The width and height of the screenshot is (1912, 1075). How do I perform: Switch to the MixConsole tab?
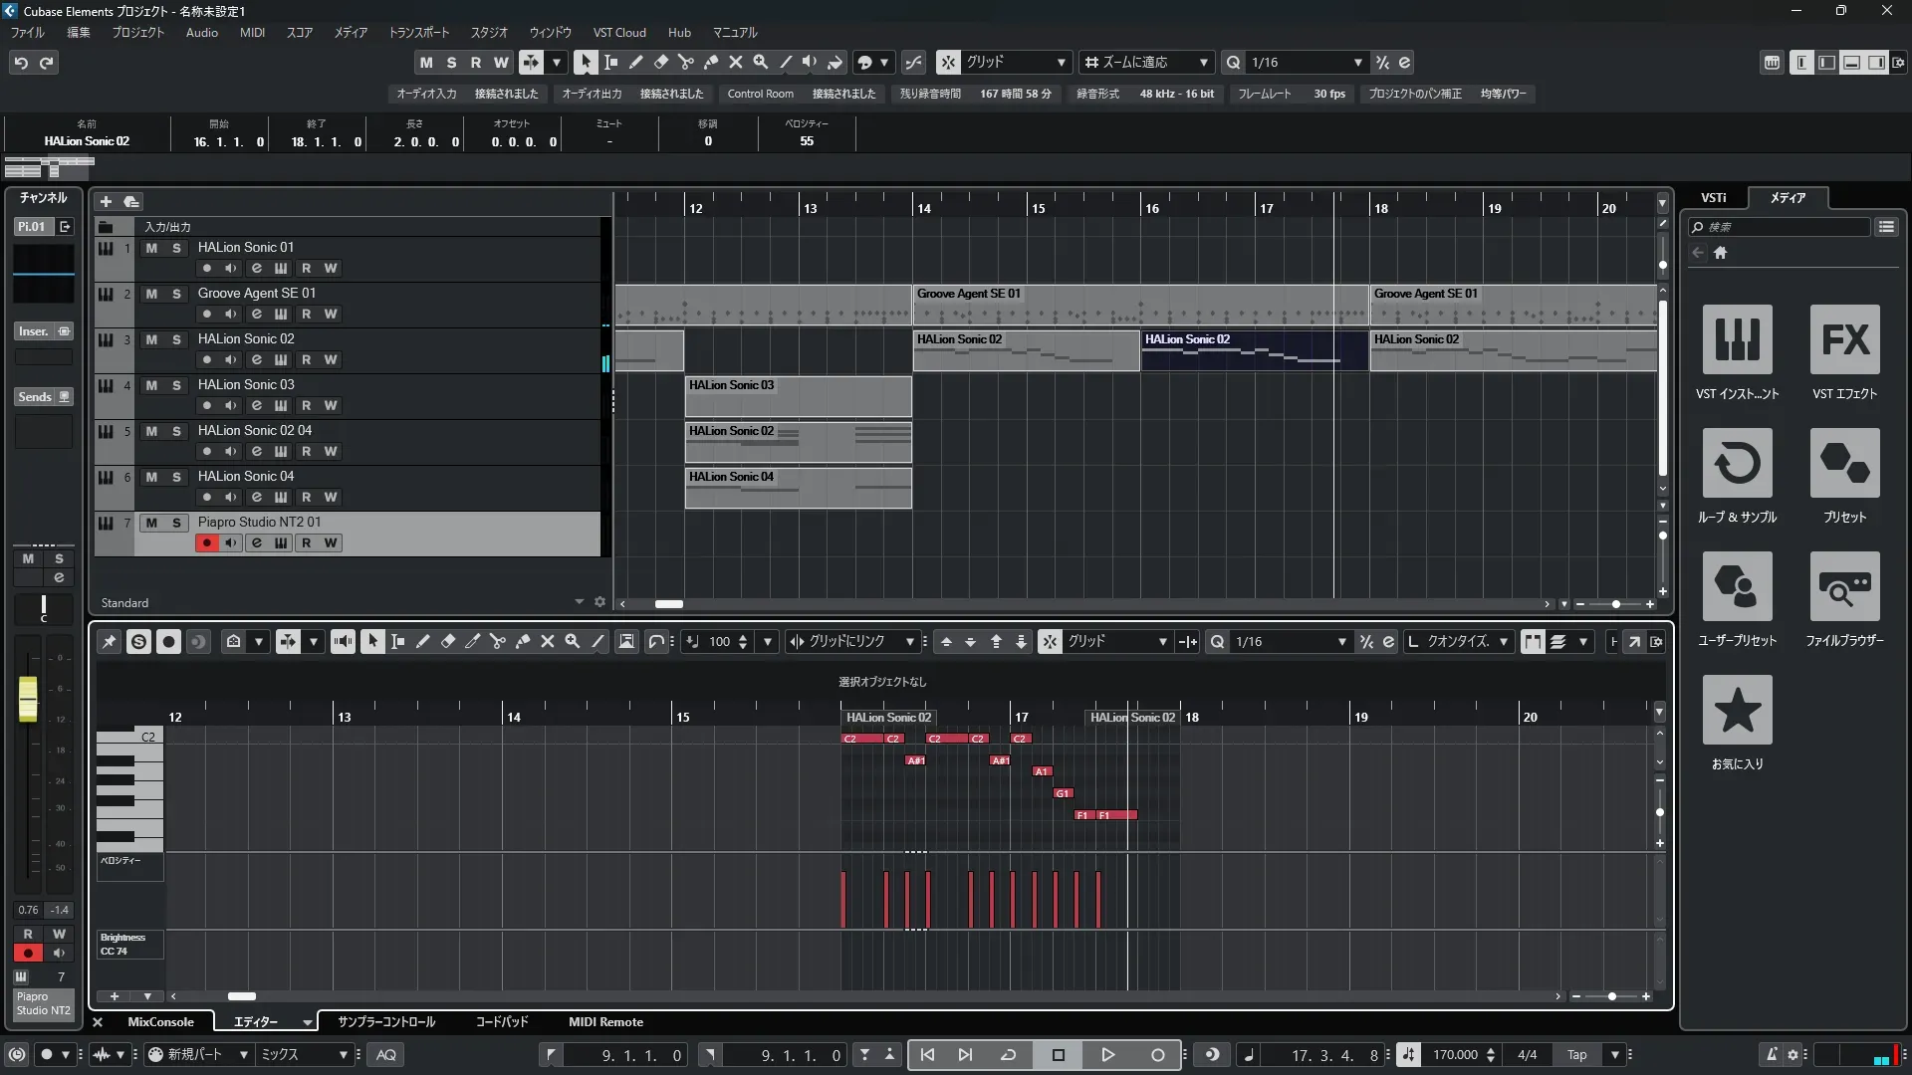pyautogui.click(x=160, y=1022)
